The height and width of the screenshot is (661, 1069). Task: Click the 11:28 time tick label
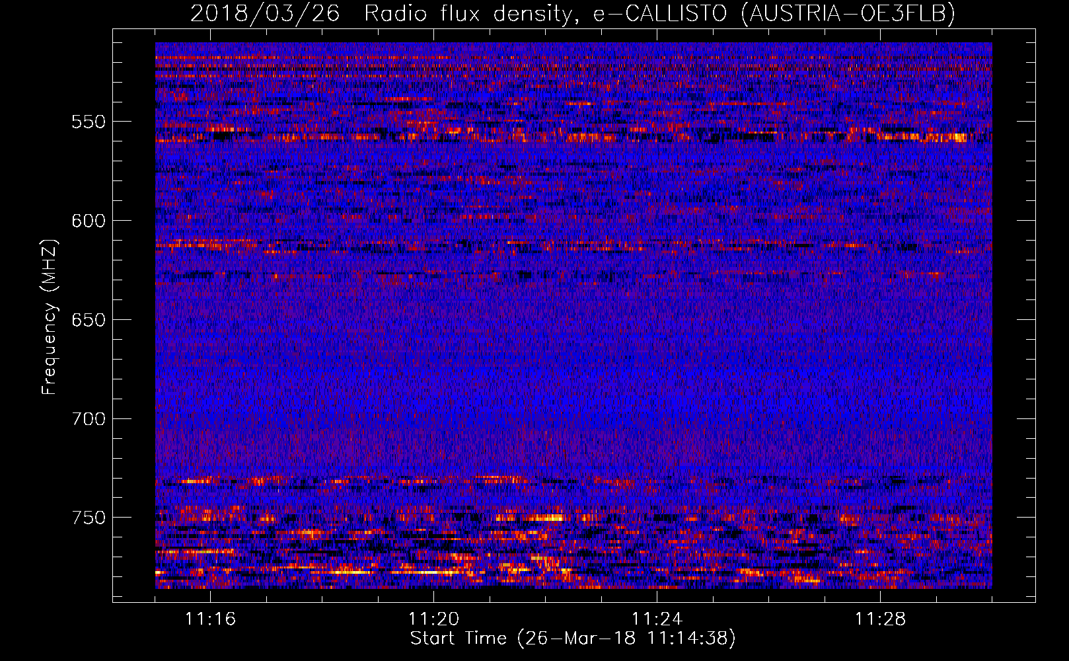880,619
